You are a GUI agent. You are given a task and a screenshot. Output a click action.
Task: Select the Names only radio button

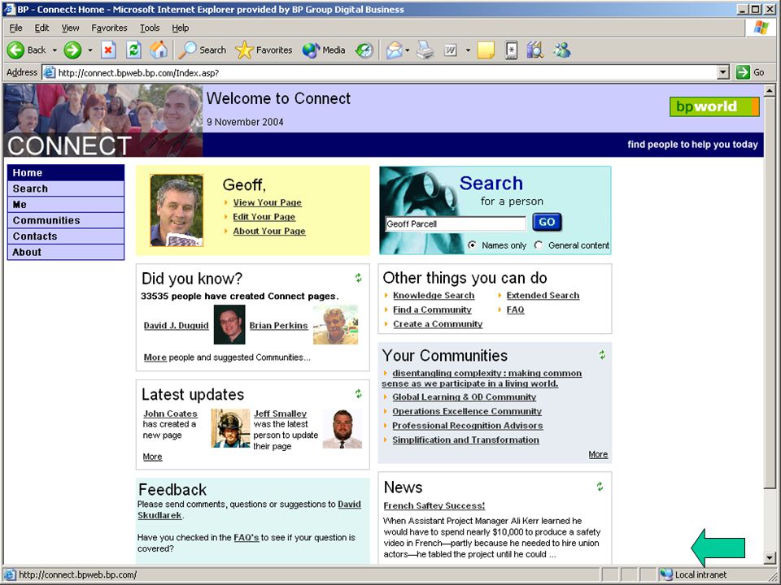[x=472, y=245]
